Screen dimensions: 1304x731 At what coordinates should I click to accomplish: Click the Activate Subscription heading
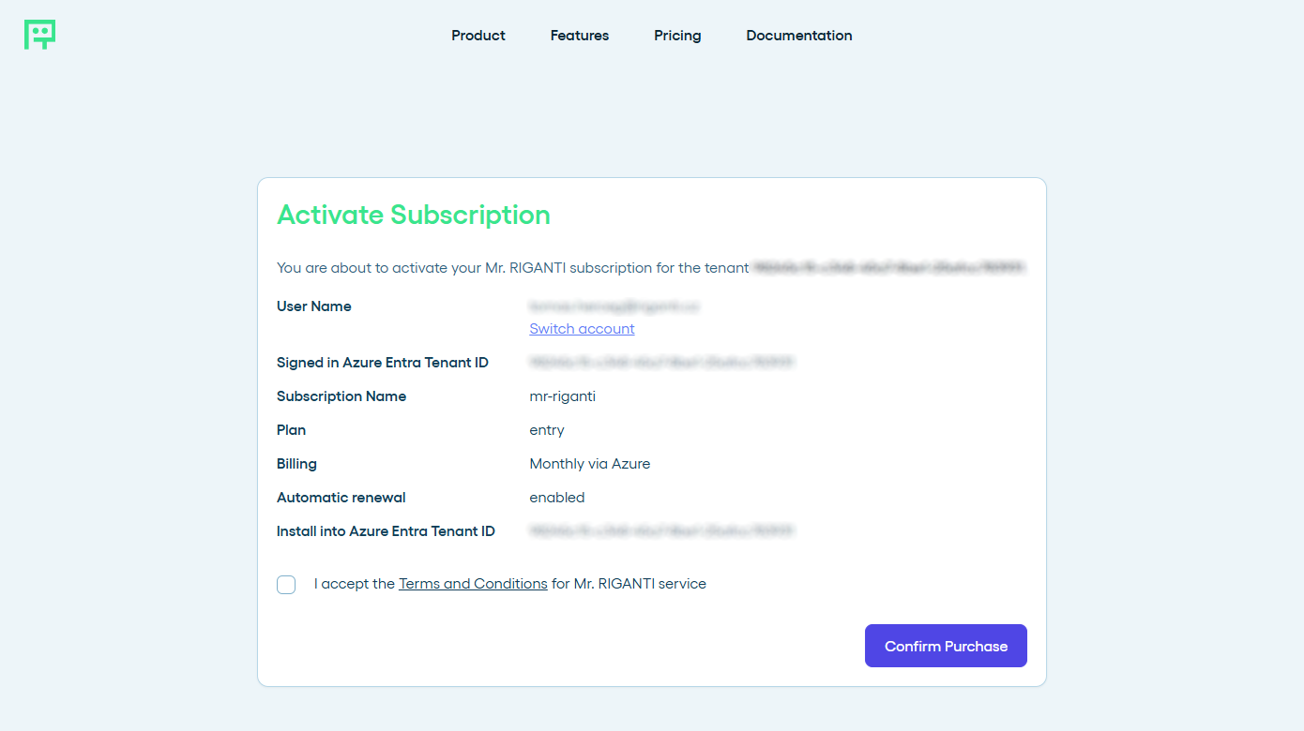(x=414, y=215)
